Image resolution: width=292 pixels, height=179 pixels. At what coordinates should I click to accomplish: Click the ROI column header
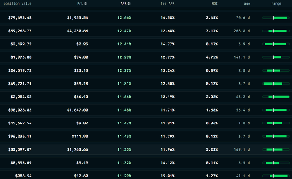tap(214, 4)
